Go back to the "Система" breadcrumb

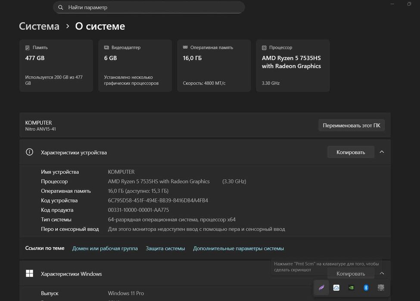[39, 26]
